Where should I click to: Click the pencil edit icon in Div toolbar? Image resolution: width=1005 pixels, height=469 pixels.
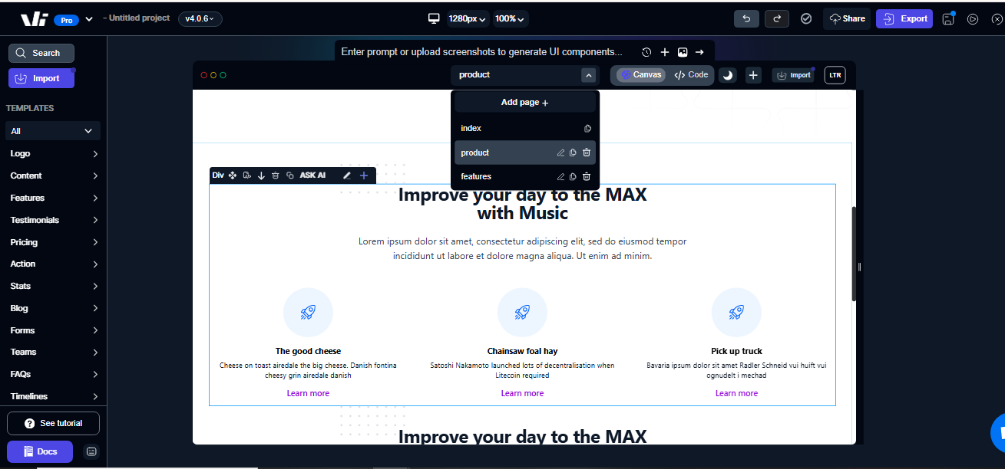(x=347, y=175)
